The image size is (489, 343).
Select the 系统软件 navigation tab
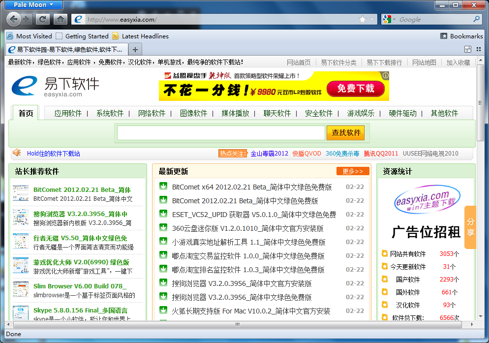pyautogui.click(x=110, y=113)
